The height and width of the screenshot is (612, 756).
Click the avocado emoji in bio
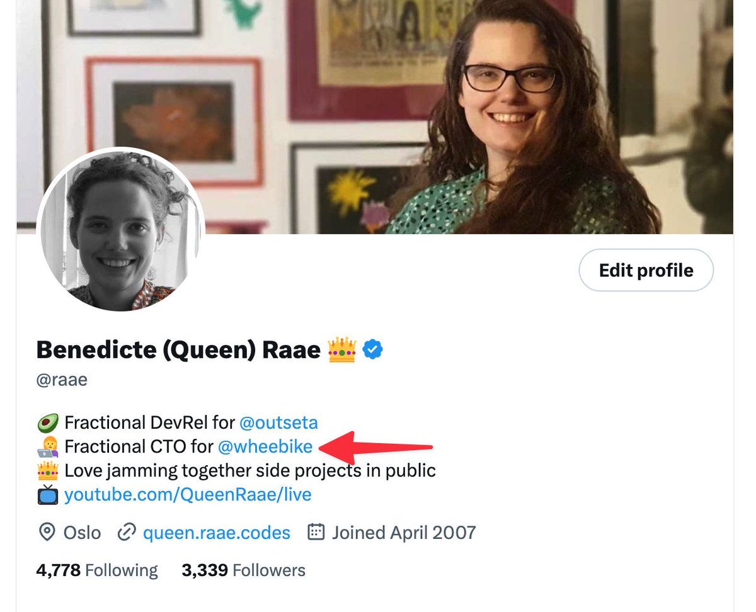(x=48, y=422)
